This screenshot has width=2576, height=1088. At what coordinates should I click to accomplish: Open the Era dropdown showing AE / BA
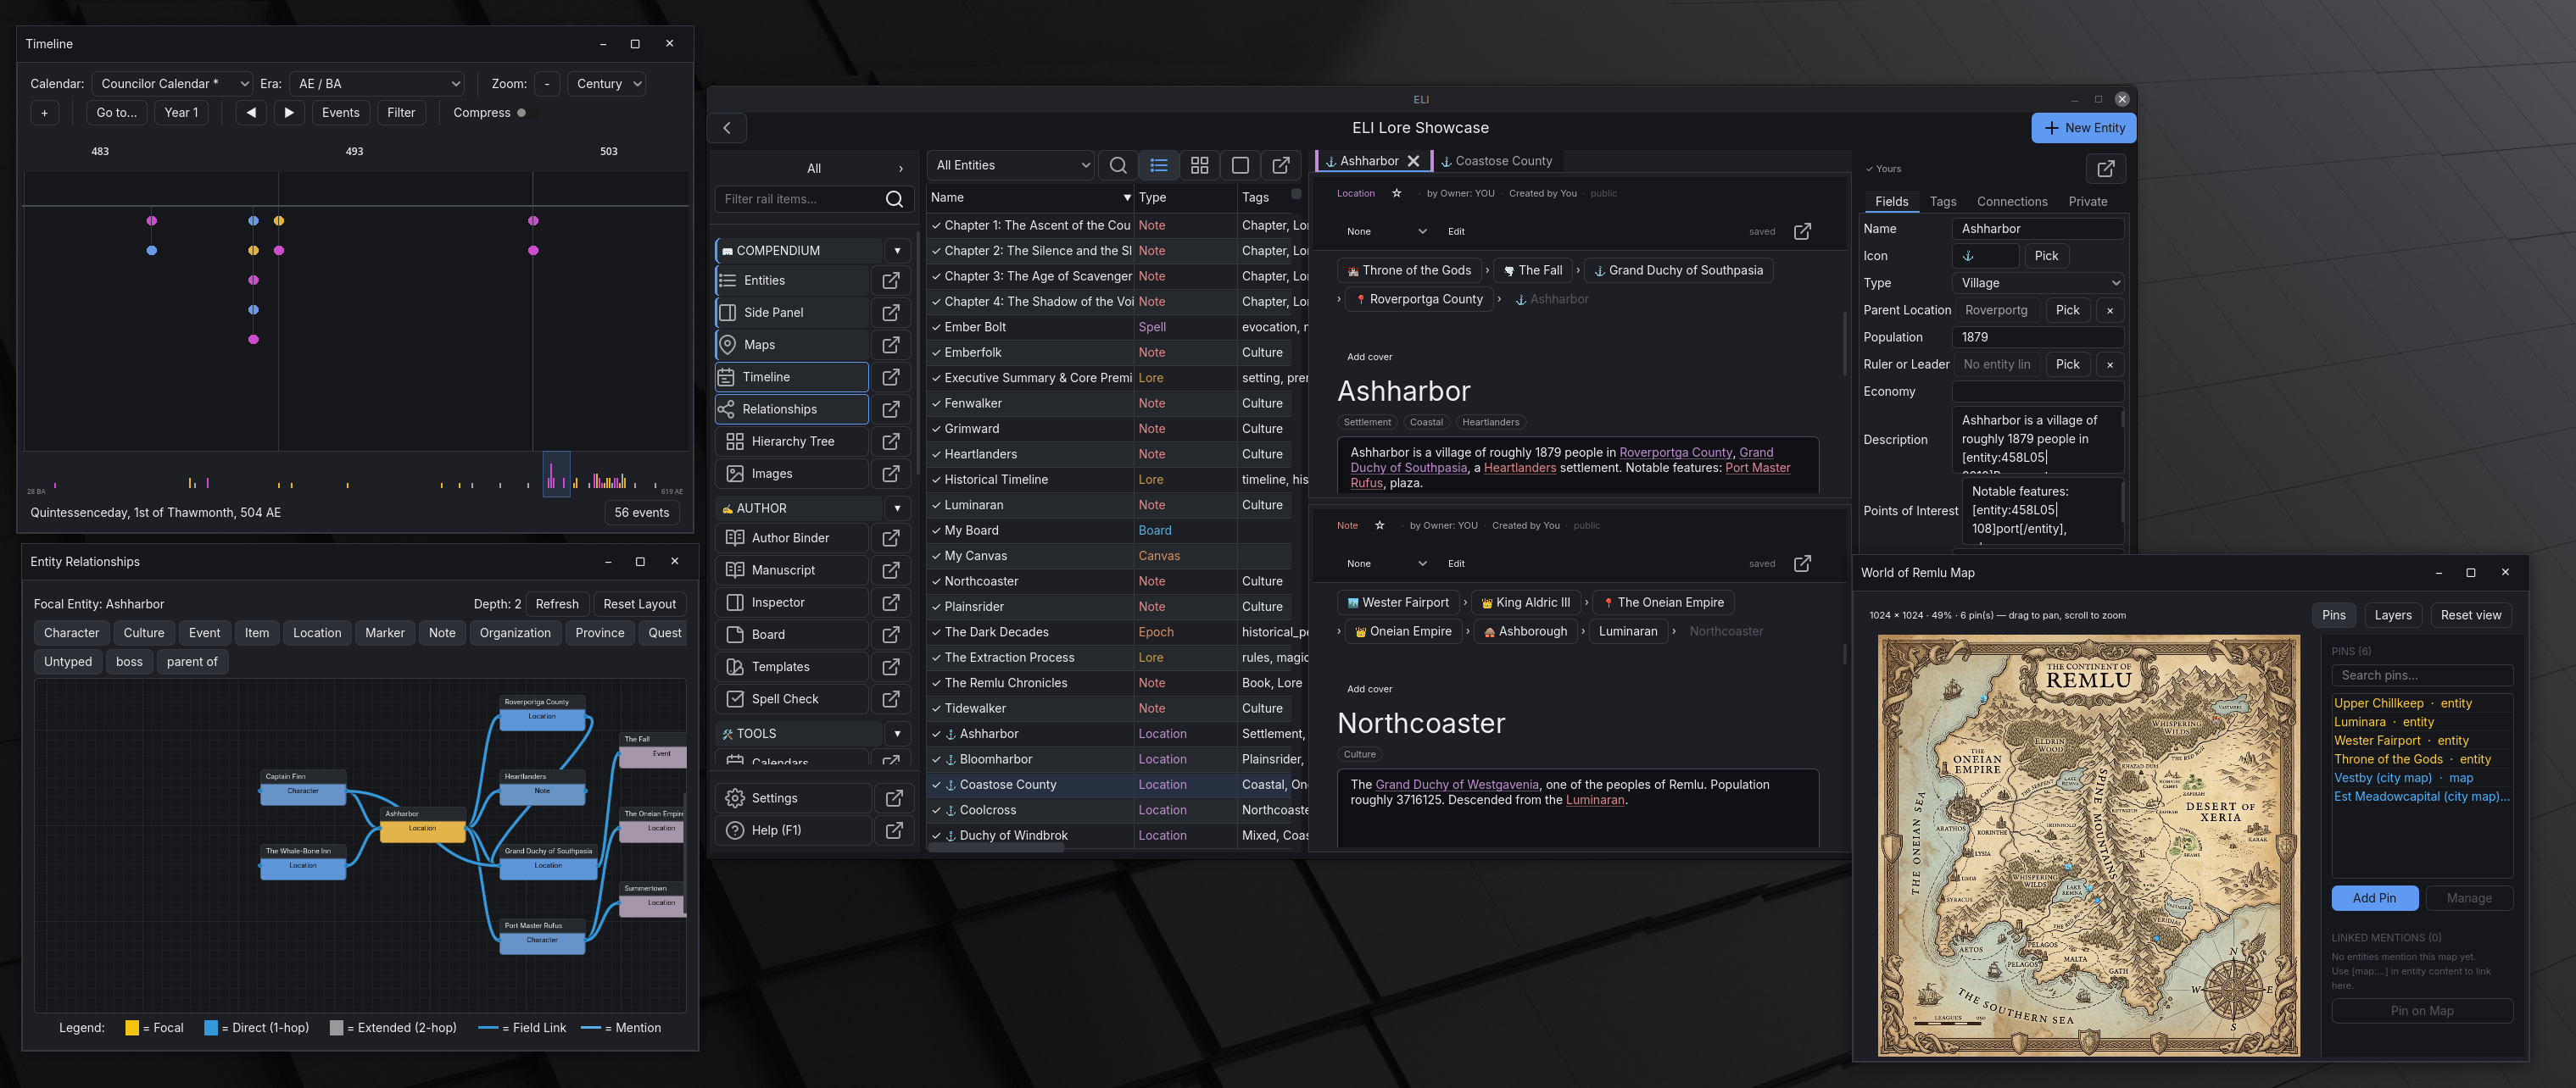click(x=377, y=84)
